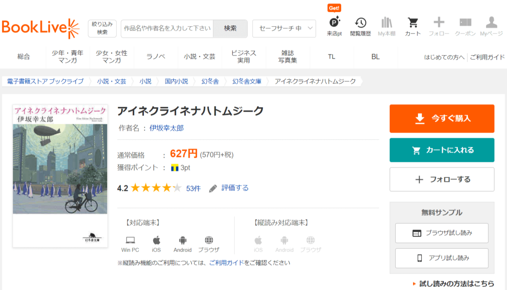Select the Win PC device icon
This screenshot has width=507, height=290.
click(x=130, y=240)
